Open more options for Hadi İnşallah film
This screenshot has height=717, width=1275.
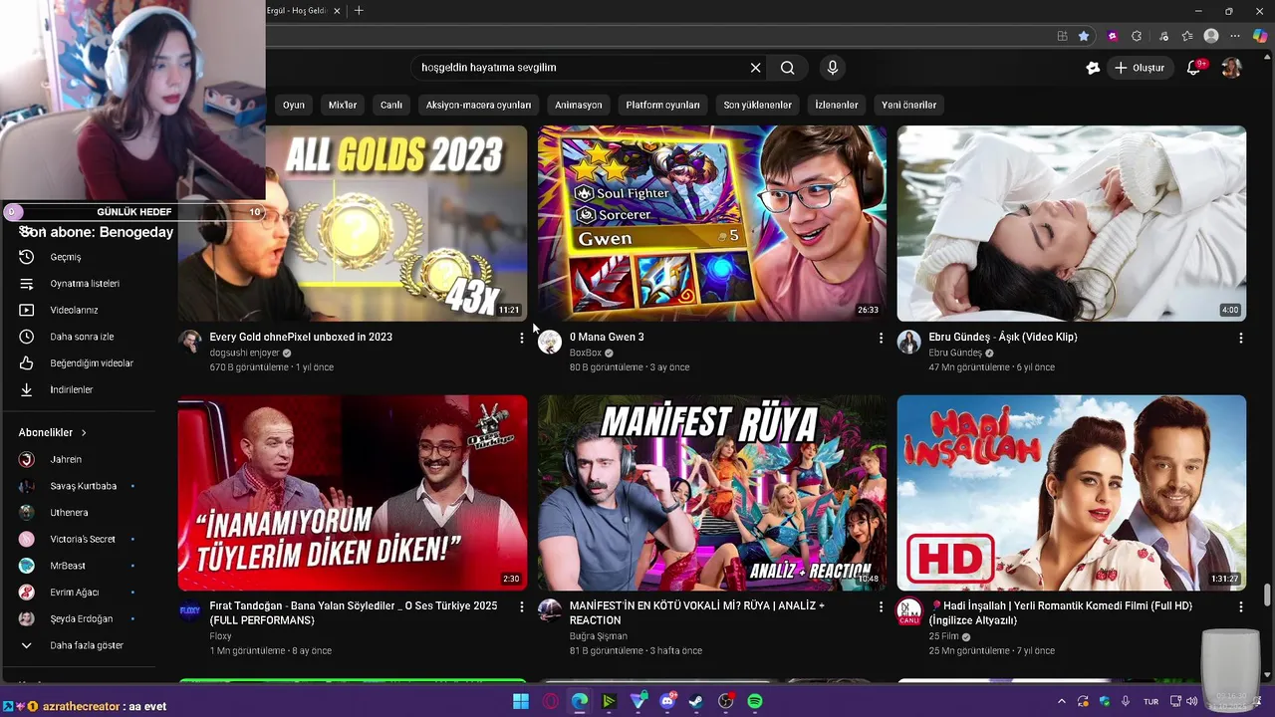pyautogui.click(x=1240, y=606)
